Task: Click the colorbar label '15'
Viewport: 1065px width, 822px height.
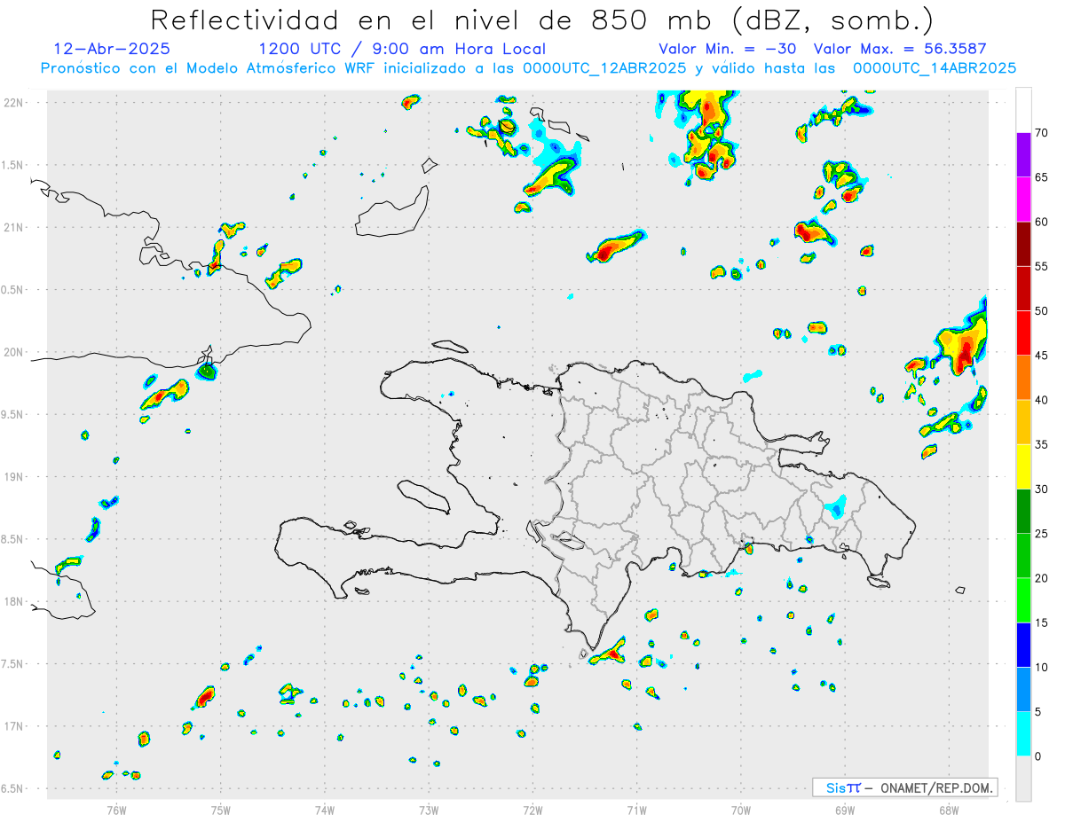Action: click(1042, 622)
